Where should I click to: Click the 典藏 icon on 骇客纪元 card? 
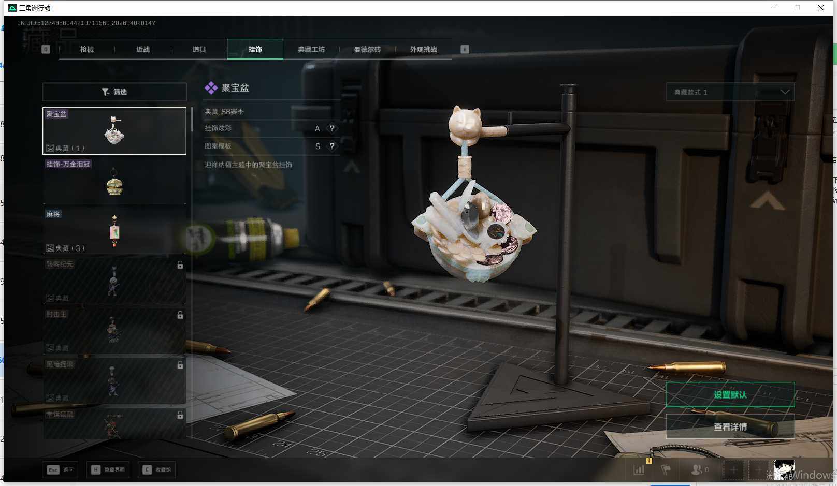point(50,298)
